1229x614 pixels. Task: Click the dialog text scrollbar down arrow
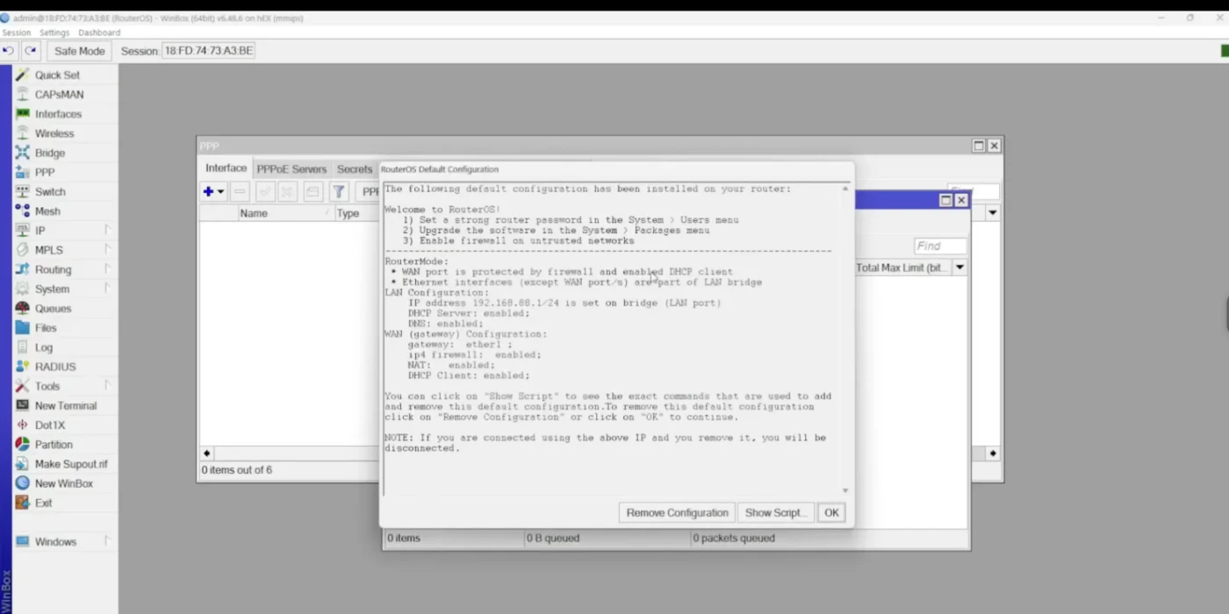pyautogui.click(x=845, y=491)
